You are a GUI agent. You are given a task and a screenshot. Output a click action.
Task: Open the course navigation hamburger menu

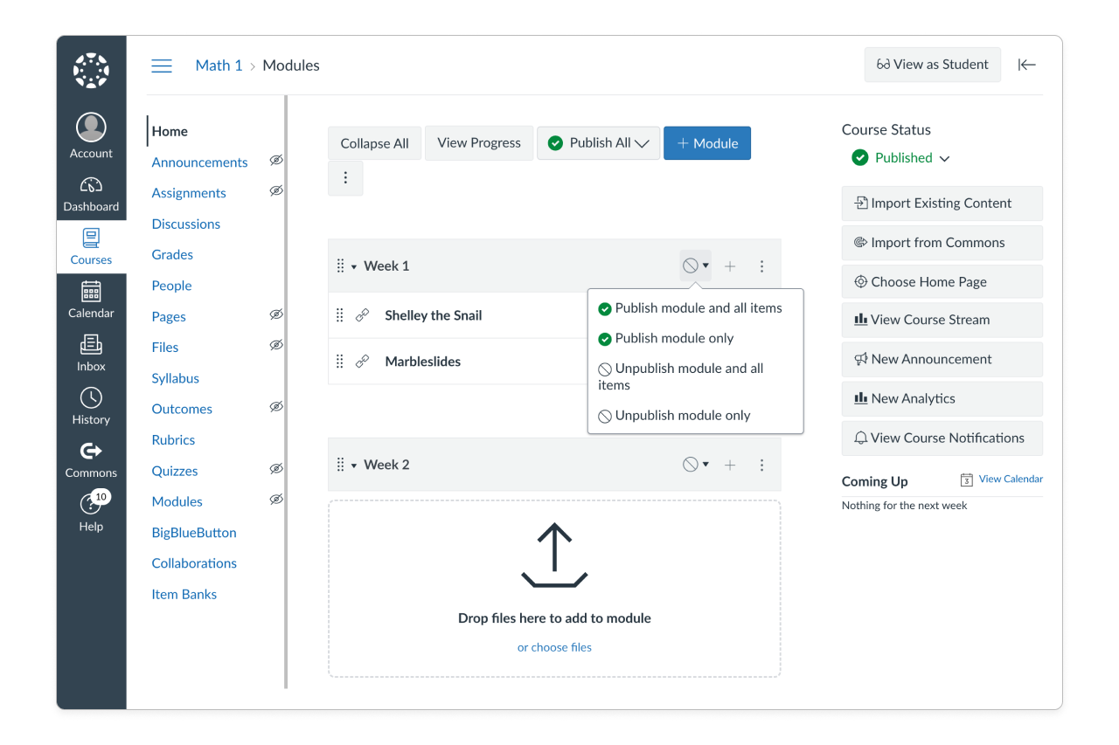pyautogui.click(x=162, y=65)
